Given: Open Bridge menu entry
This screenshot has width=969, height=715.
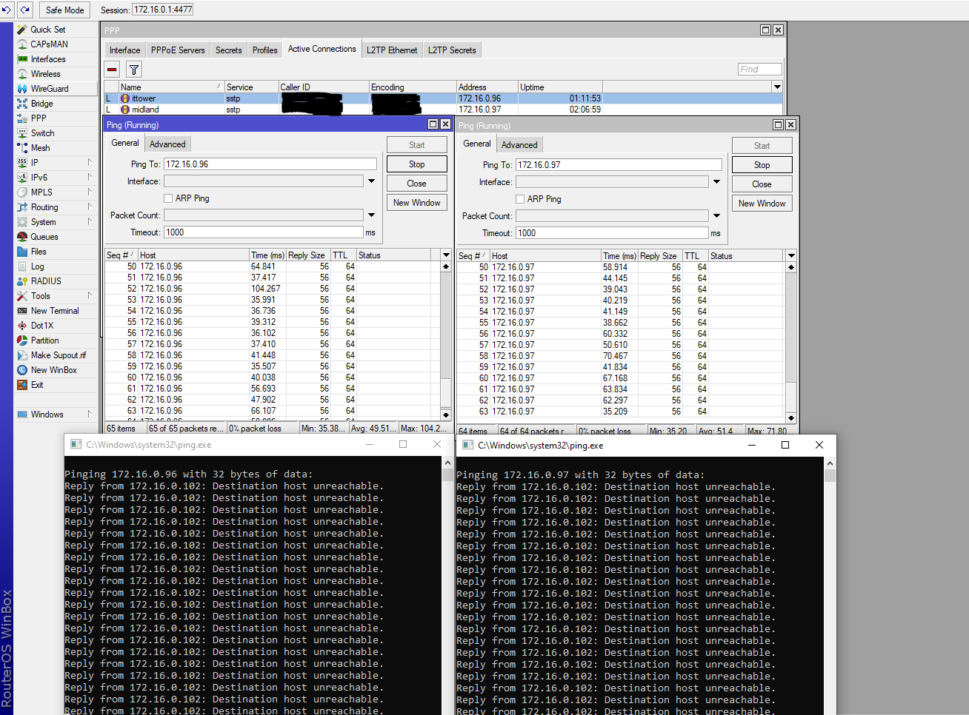Looking at the screenshot, I should [41, 104].
